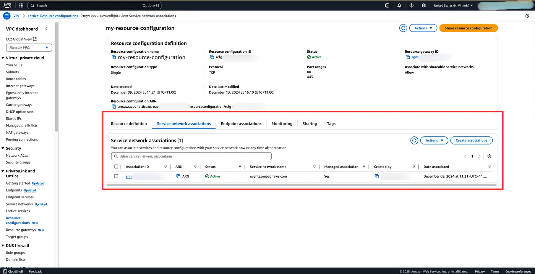Viewport: 535px width, 274px height.
Task: Switch to Endpoint associations tab
Action: [x=241, y=123]
